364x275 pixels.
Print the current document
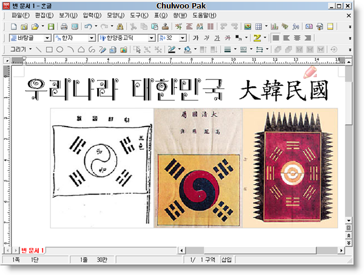64,27
